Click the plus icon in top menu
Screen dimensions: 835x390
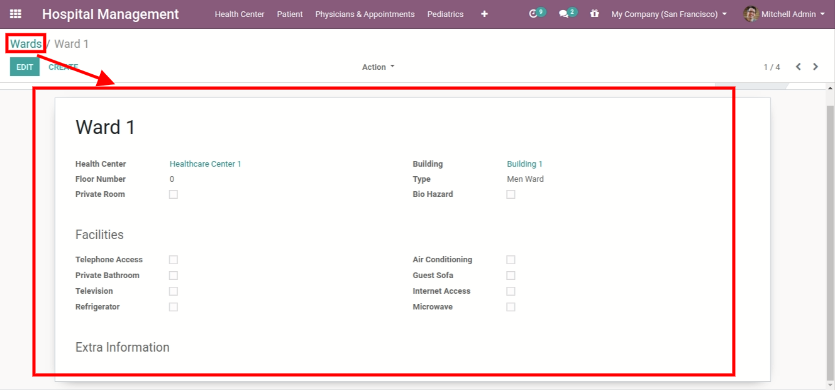484,14
